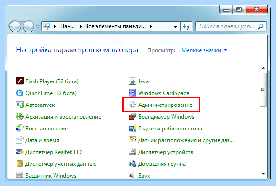Expand the arrow between Пан… and Все элементы
Viewport: 276px width, 186px height.
81,27
